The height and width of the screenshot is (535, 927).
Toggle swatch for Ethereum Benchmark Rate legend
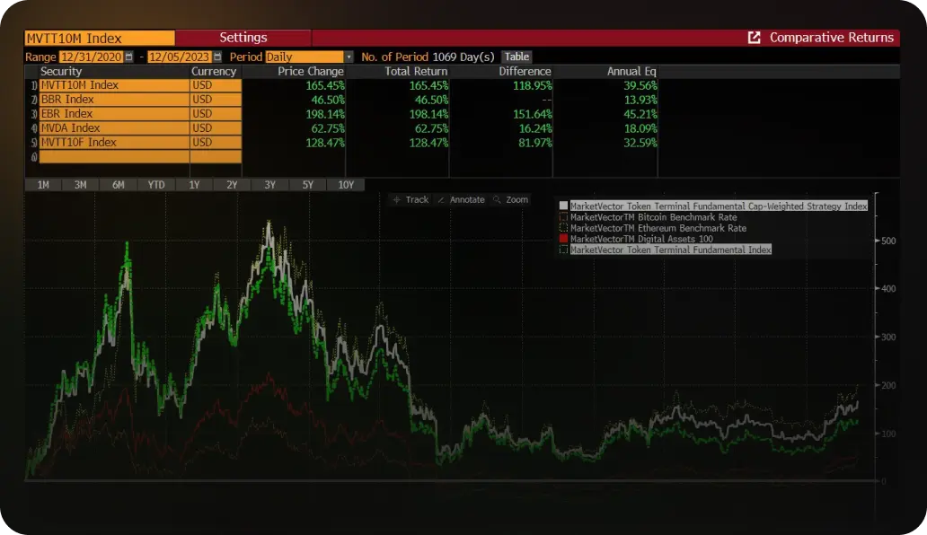click(563, 227)
